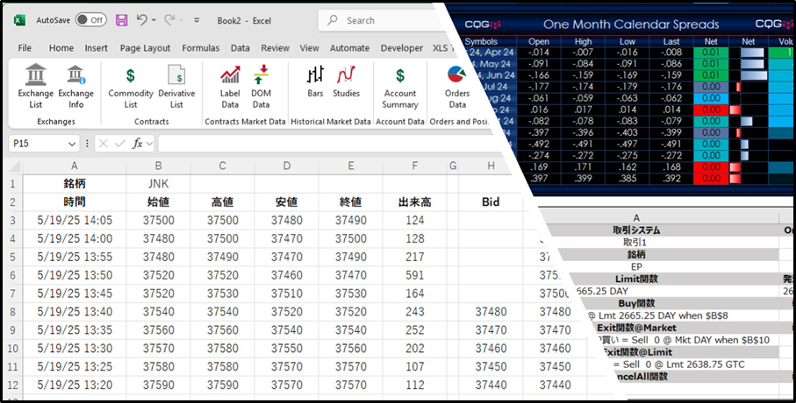Viewport: 796px width, 403px height.
Task: Click the Low column header in CQG
Action: (x=627, y=41)
